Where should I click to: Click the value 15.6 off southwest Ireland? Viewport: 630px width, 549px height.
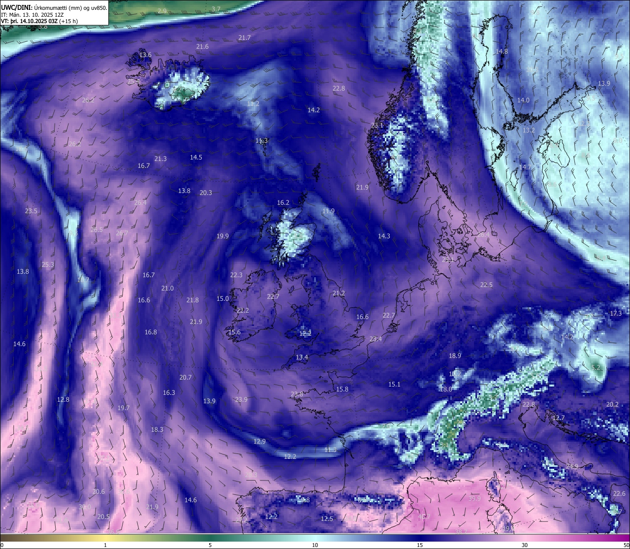click(x=234, y=332)
